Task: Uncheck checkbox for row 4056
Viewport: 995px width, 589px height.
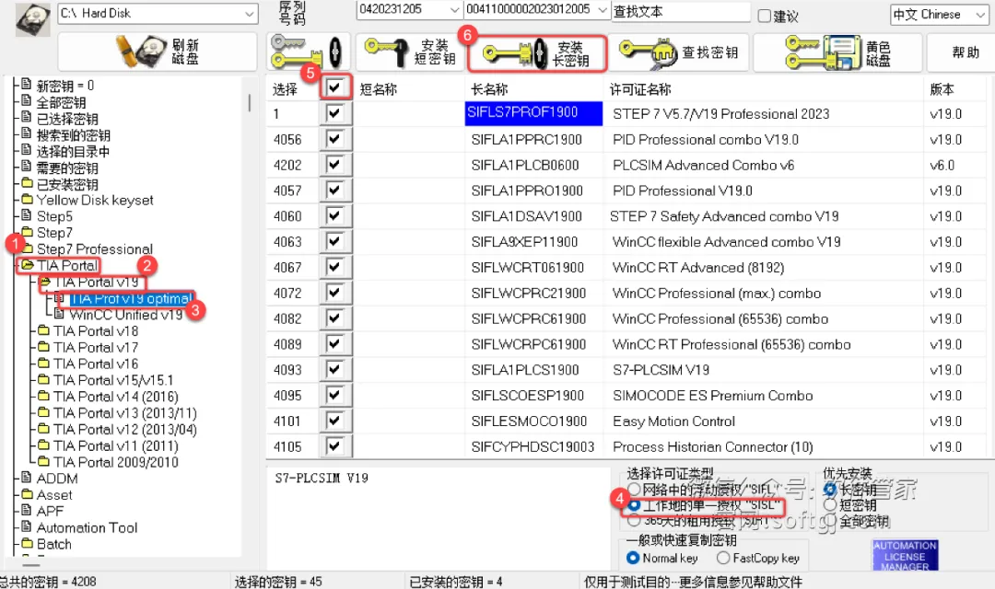Action: click(x=334, y=139)
